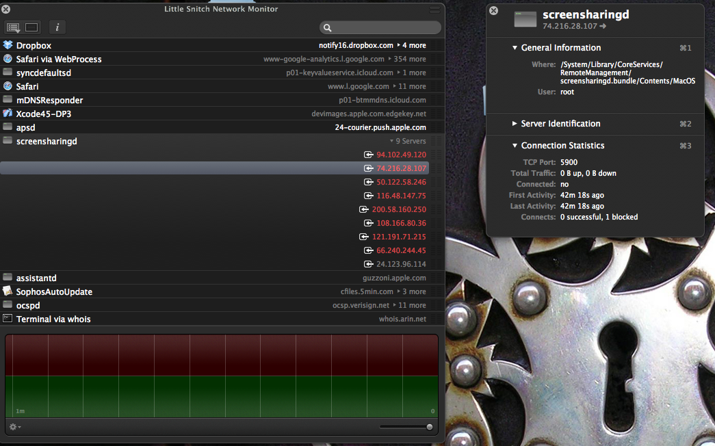The height and width of the screenshot is (446, 715).
Task: Click the syncdefaultsd process icon
Action: [x=8, y=72]
